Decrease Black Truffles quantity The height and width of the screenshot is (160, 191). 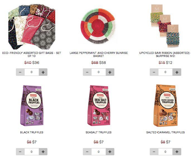20,152
